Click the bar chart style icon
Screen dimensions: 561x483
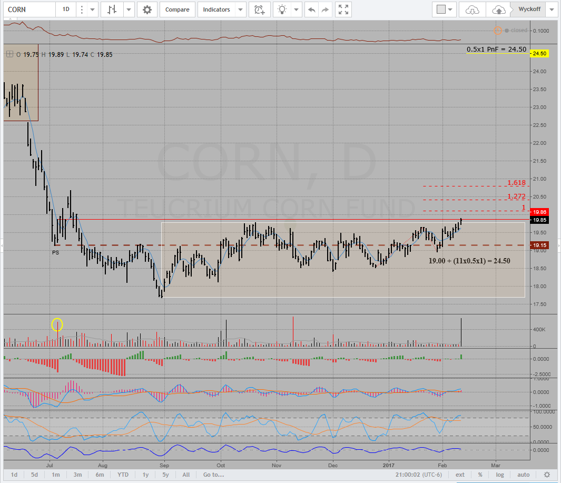pos(111,9)
